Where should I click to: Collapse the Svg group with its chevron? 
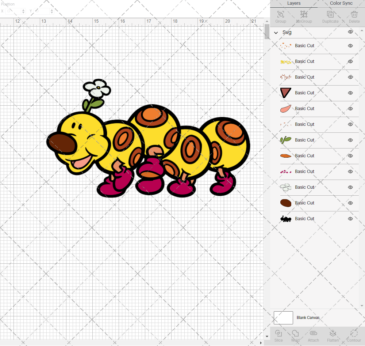pyautogui.click(x=276, y=32)
